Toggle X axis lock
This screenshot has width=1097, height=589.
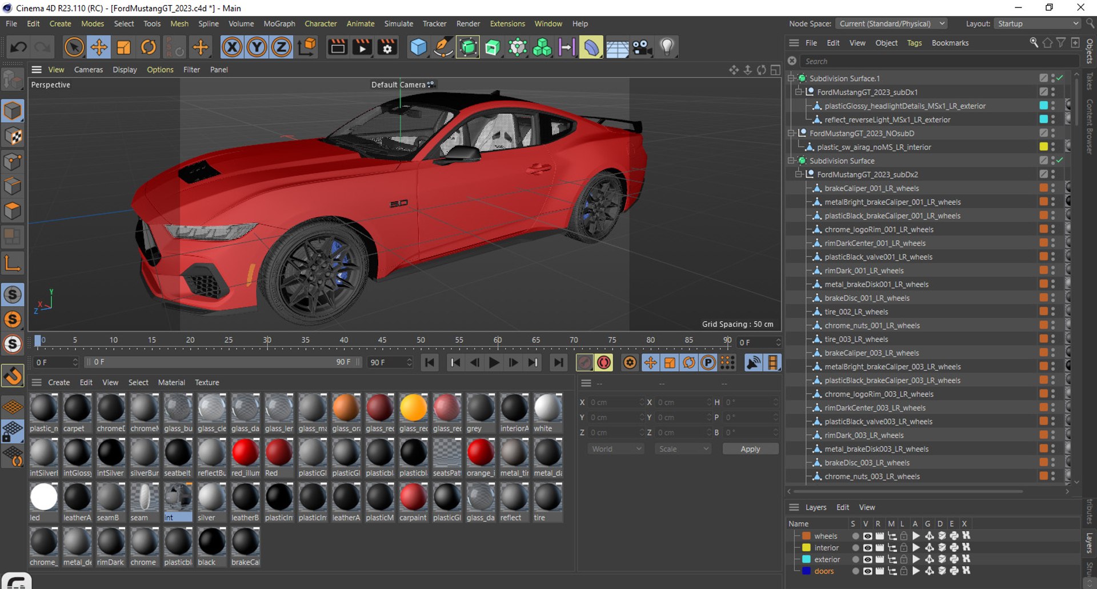(232, 47)
